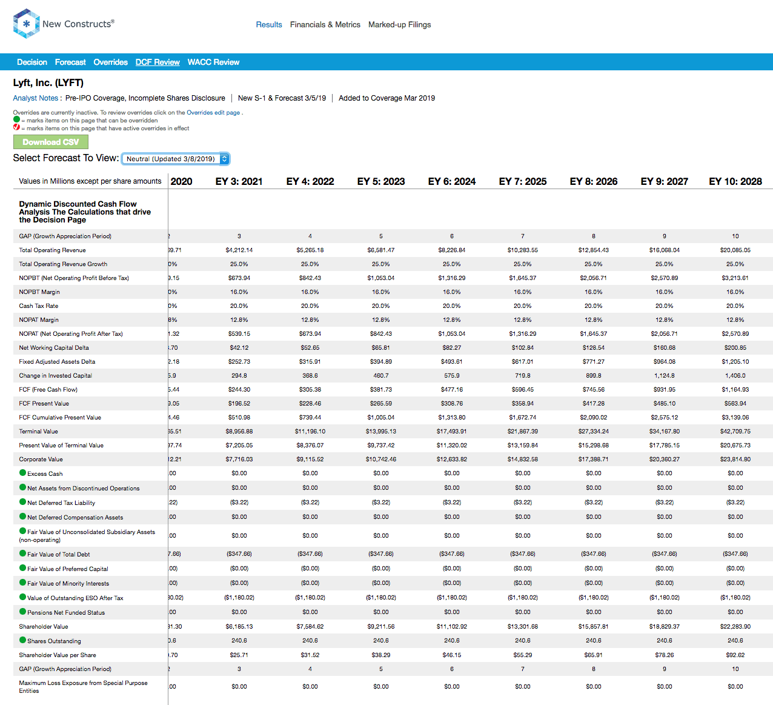The width and height of the screenshot is (773, 705).
Task: Click the Change in Invested Capital row label
Action: 56,376
